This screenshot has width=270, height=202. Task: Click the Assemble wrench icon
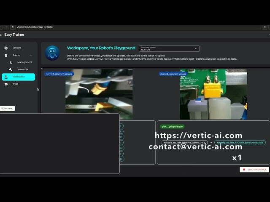[11, 69]
